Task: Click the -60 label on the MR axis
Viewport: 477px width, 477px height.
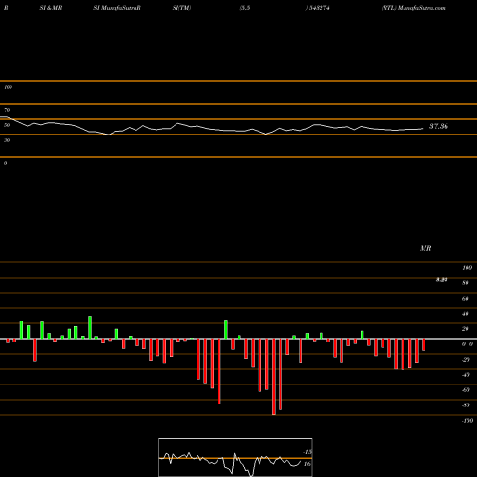Action: click(466, 390)
